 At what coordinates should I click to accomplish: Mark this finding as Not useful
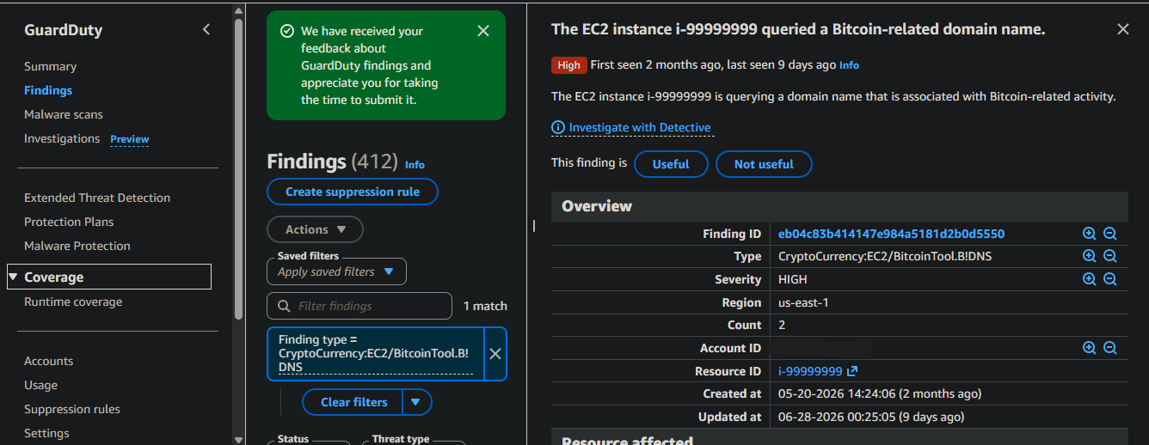point(764,164)
